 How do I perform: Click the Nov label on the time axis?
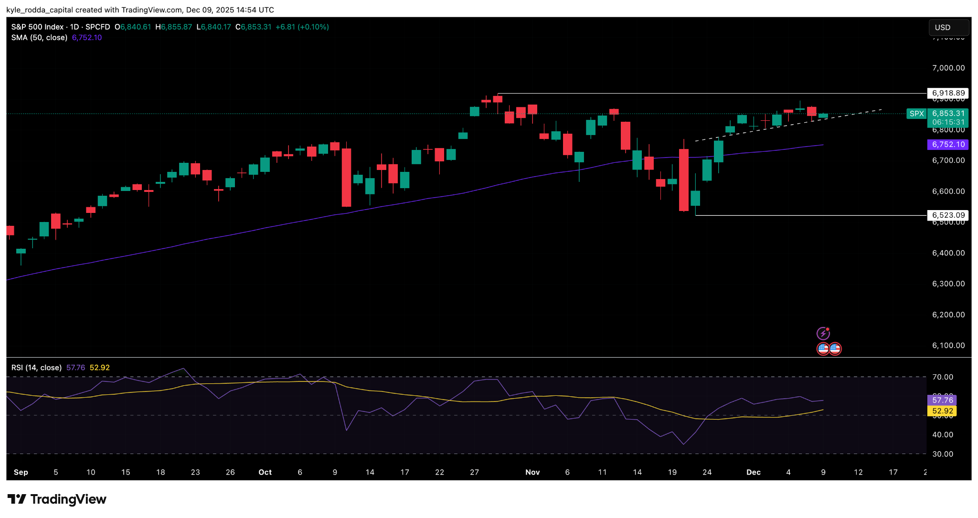[x=532, y=472]
